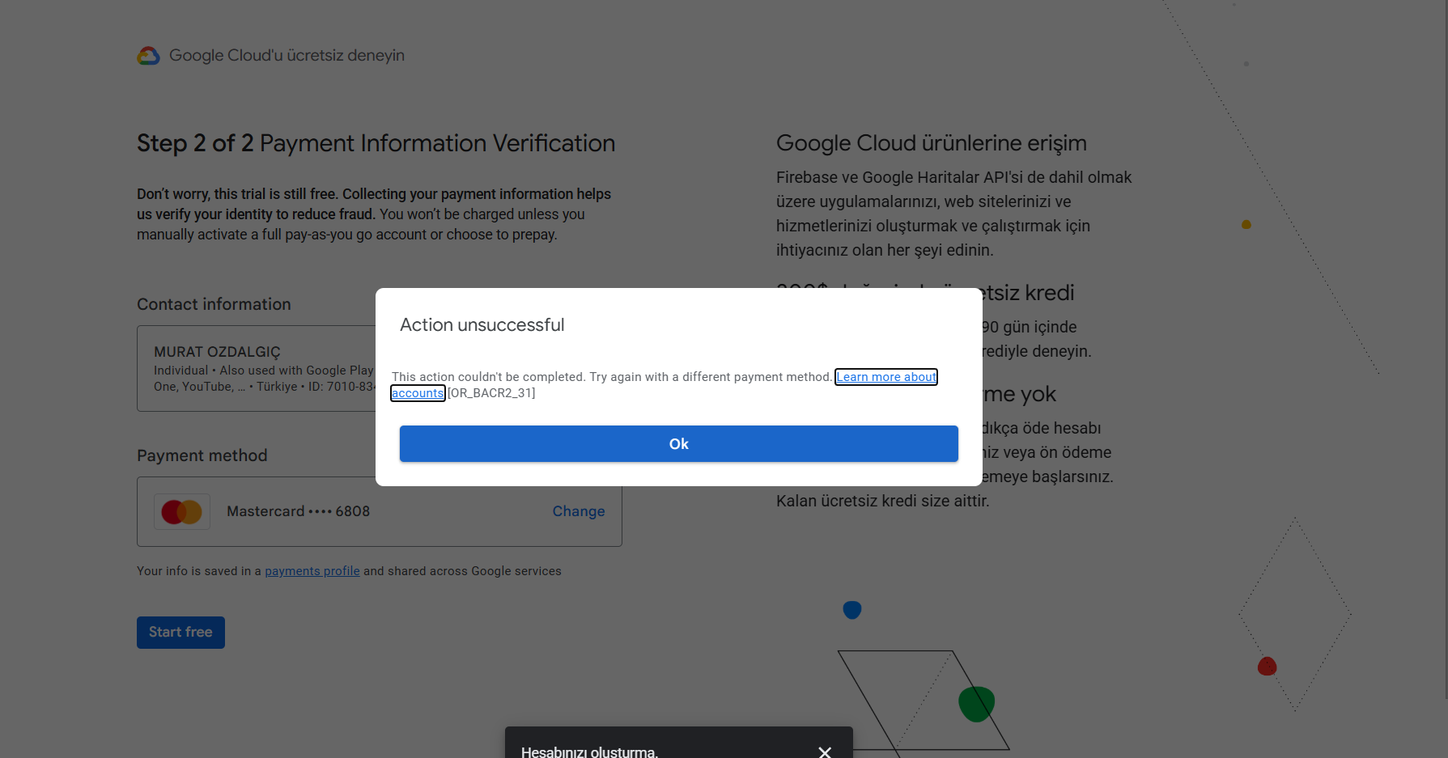Viewport: 1448px width, 758px height.
Task: Open the 'Learn more about' link
Action: coord(886,377)
